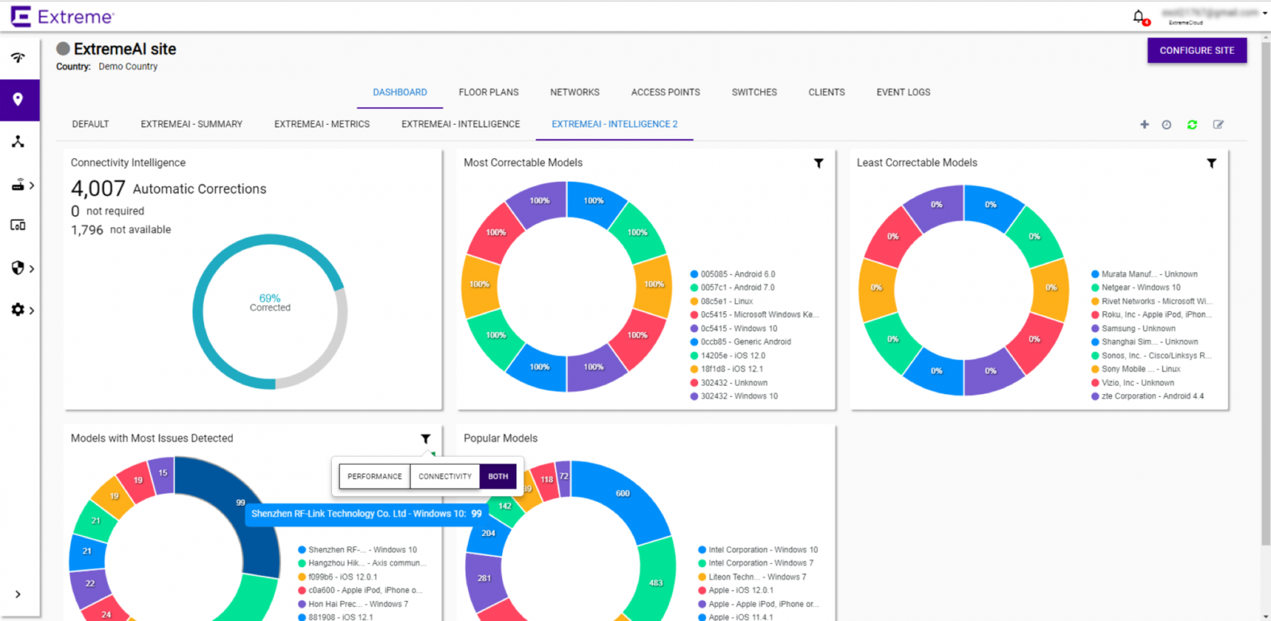Click legend entry 14205e - iOS 12.0
Image resolution: width=1271 pixels, height=621 pixels.
pos(728,356)
